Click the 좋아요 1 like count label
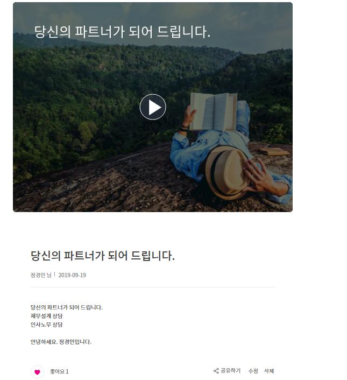The width and height of the screenshot is (347, 380). pyautogui.click(x=59, y=371)
